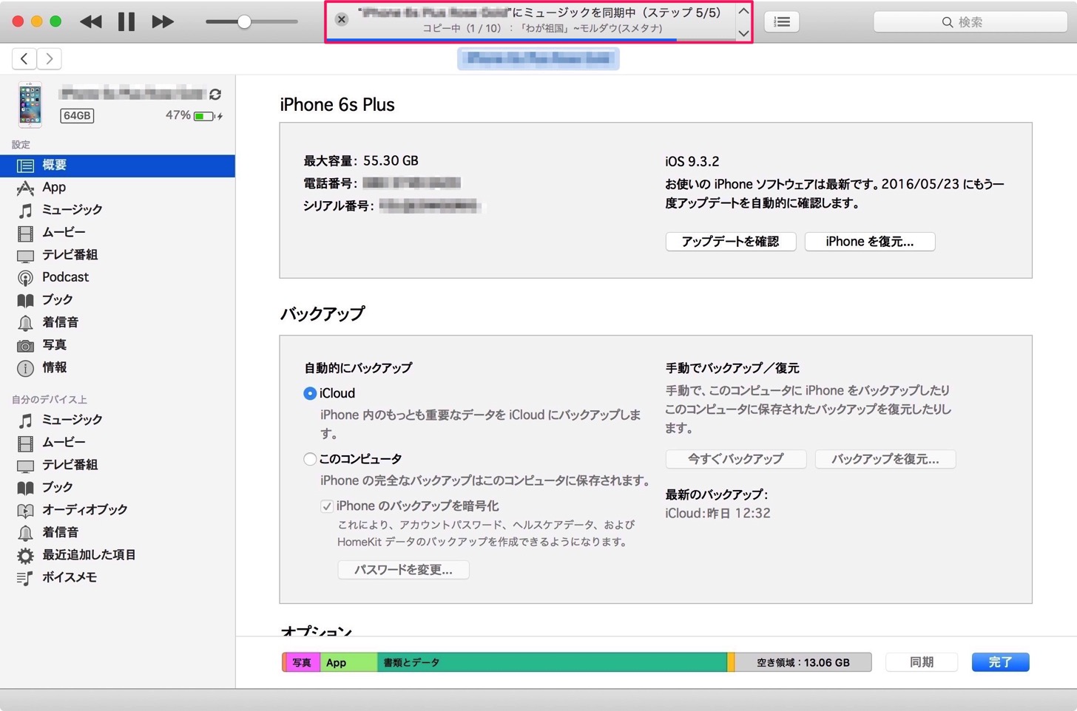This screenshot has height=711, width=1077.
Task: Click the up arrow in status display
Action: coord(743,11)
